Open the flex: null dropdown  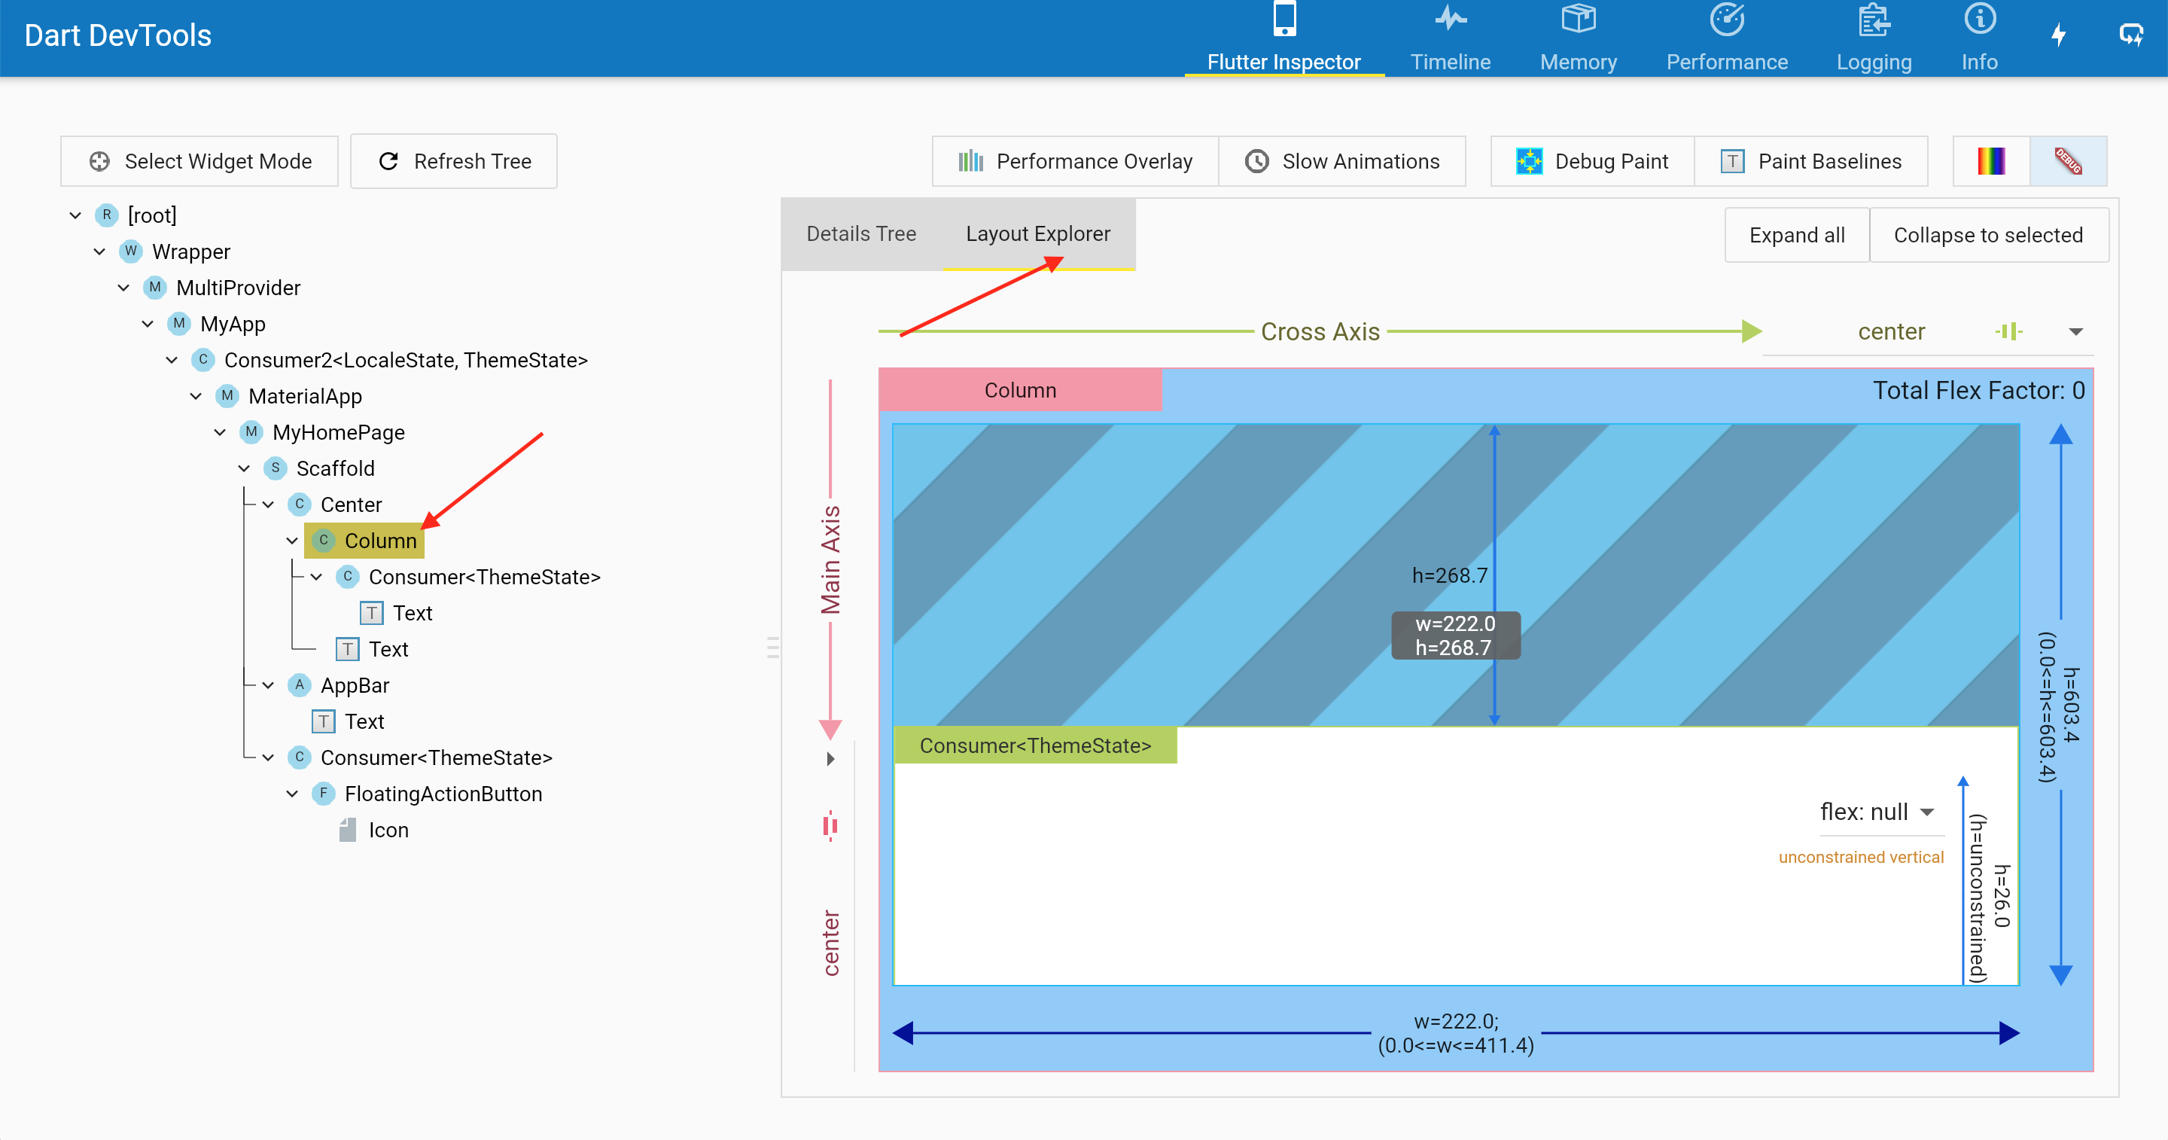1926,812
